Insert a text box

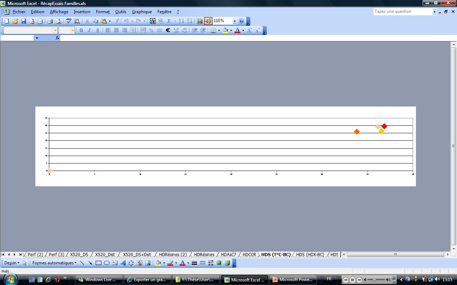[115, 263]
